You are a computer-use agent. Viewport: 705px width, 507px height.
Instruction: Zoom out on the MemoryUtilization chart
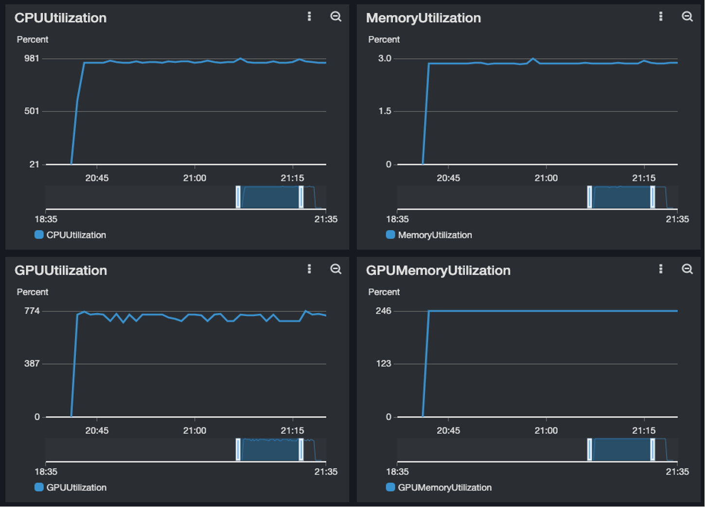point(687,17)
